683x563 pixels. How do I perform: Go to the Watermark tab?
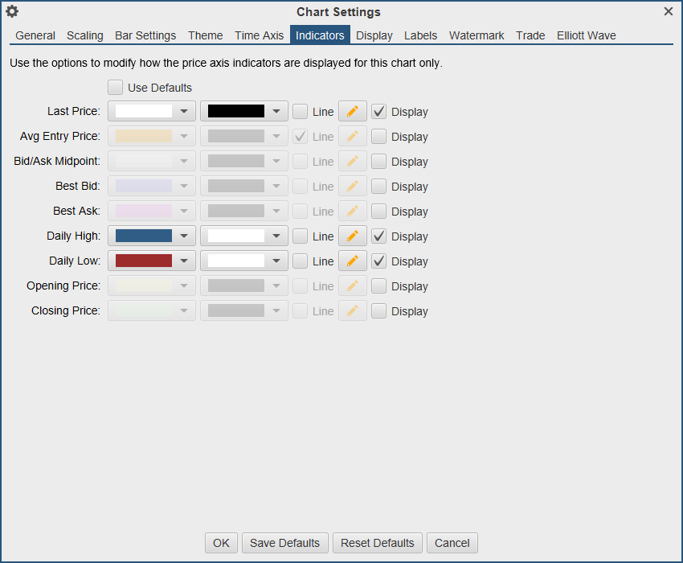[476, 35]
